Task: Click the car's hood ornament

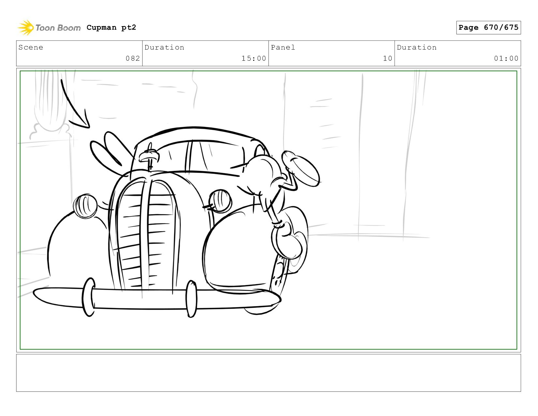Action: [x=149, y=156]
